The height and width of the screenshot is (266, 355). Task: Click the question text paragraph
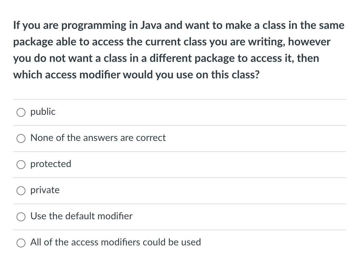(x=179, y=50)
